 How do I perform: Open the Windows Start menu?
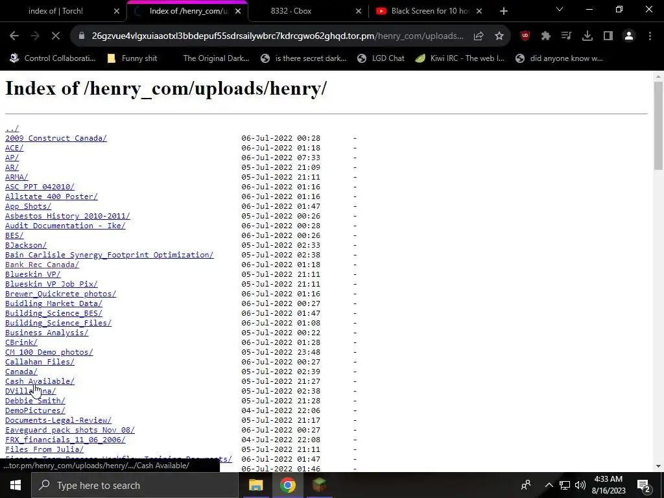coord(16,485)
